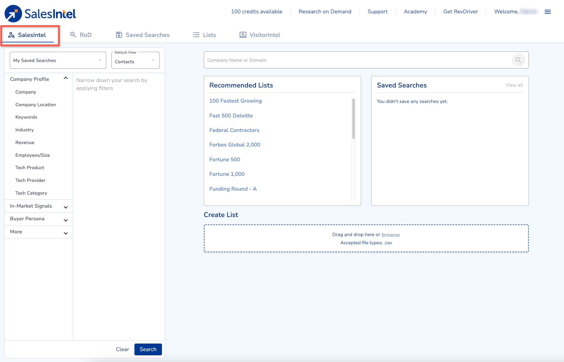
Task: Open the hamburger menu
Action: (548, 12)
